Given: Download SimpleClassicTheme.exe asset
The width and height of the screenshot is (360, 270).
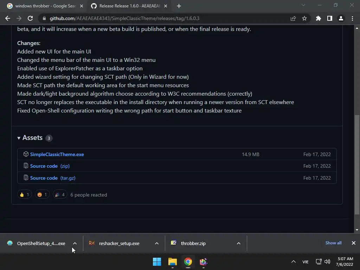Looking at the screenshot, I should (57, 154).
